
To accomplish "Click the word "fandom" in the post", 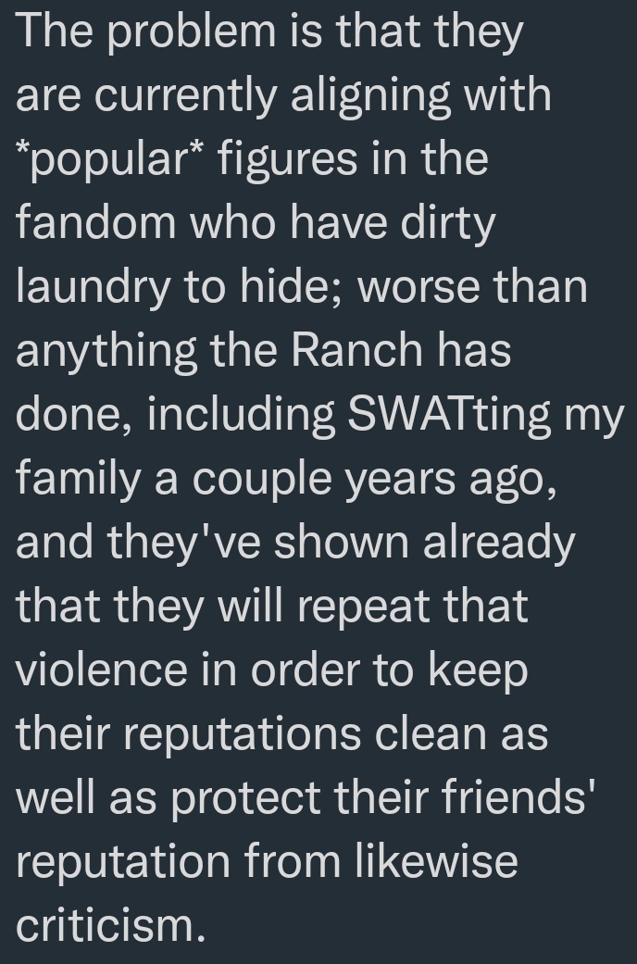I will (96, 222).
